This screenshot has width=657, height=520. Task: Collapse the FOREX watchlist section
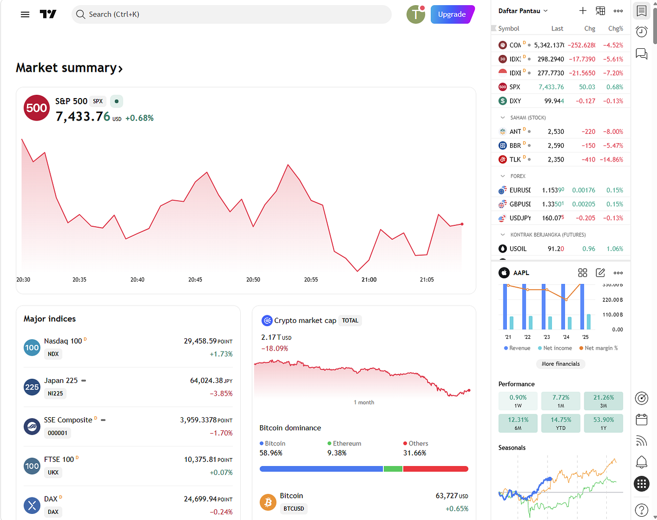[503, 176]
